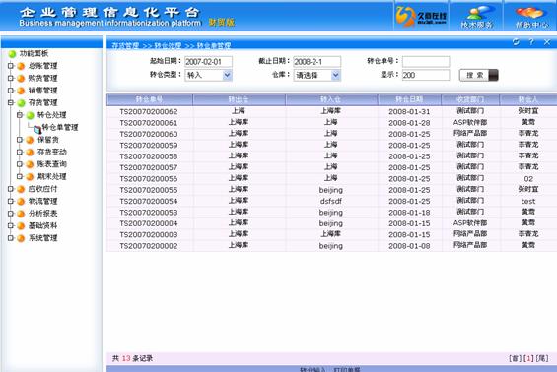This screenshot has height=372, width=557.
Task: Click the orange ball icon beside 保留货
Action: click(31, 140)
